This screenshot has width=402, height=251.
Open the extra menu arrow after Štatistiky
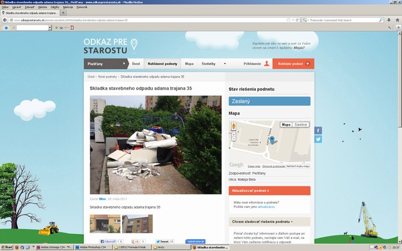tap(225, 64)
